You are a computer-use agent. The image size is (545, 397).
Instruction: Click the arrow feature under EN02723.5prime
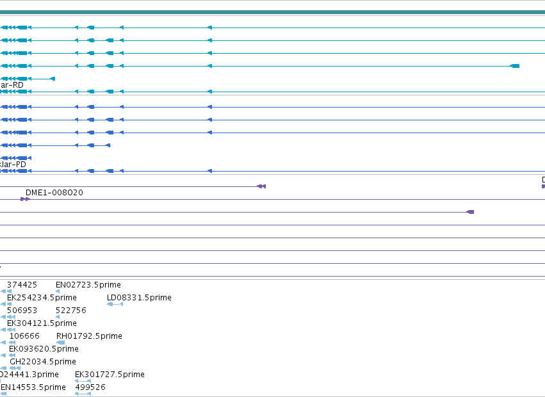[x=58, y=291]
